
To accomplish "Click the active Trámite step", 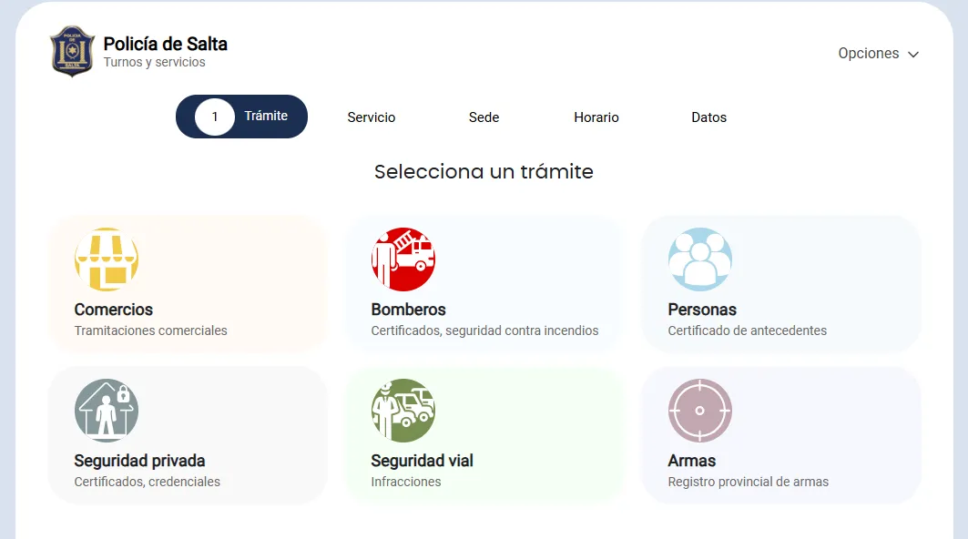I will pyautogui.click(x=265, y=117).
